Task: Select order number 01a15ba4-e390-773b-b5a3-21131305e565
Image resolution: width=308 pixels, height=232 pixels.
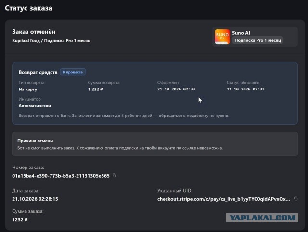Action: point(61,176)
